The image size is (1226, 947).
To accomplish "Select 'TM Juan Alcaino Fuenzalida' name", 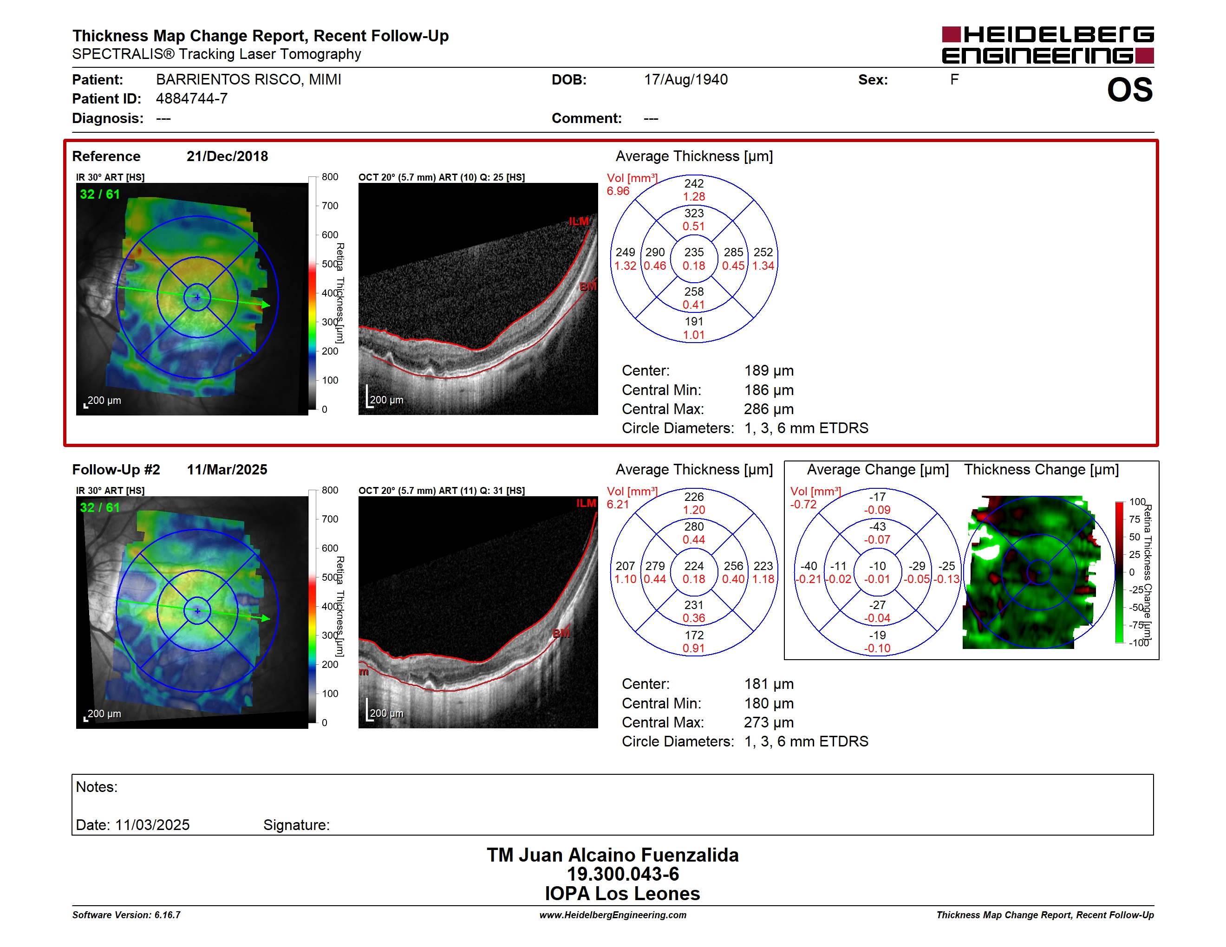I will pyautogui.click(x=613, y=855).
